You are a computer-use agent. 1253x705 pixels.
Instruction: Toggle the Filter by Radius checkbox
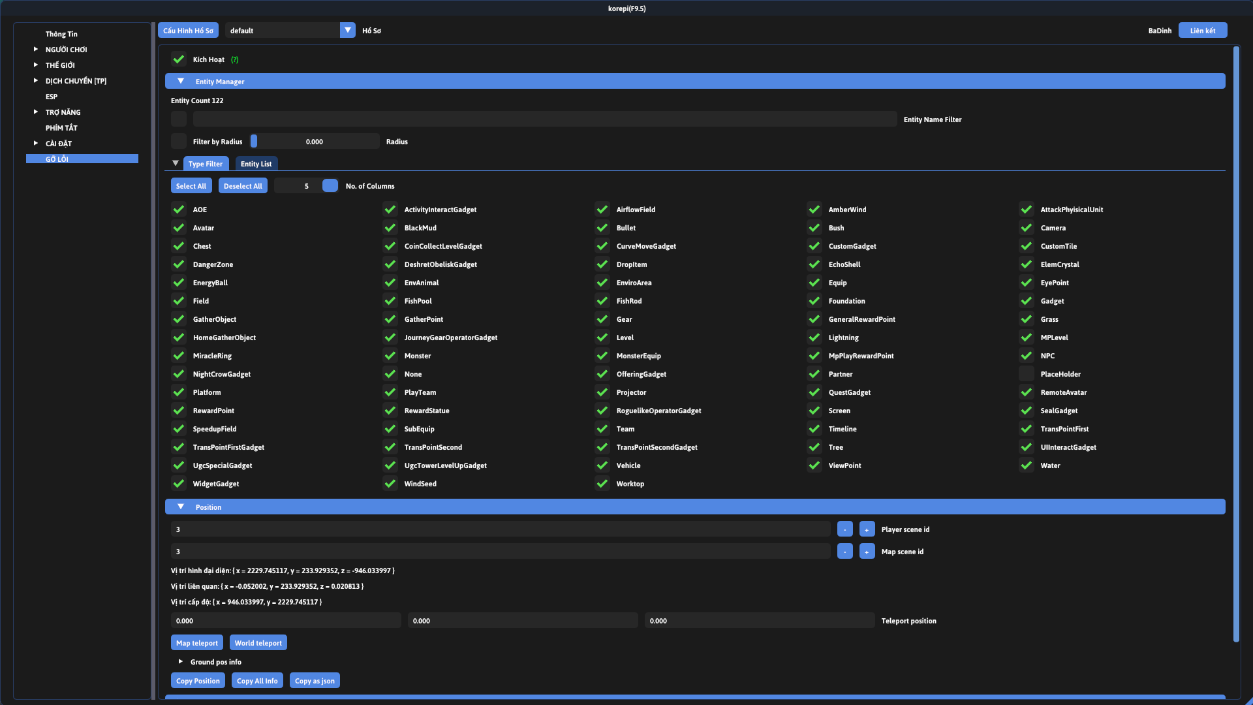point(179,142)
